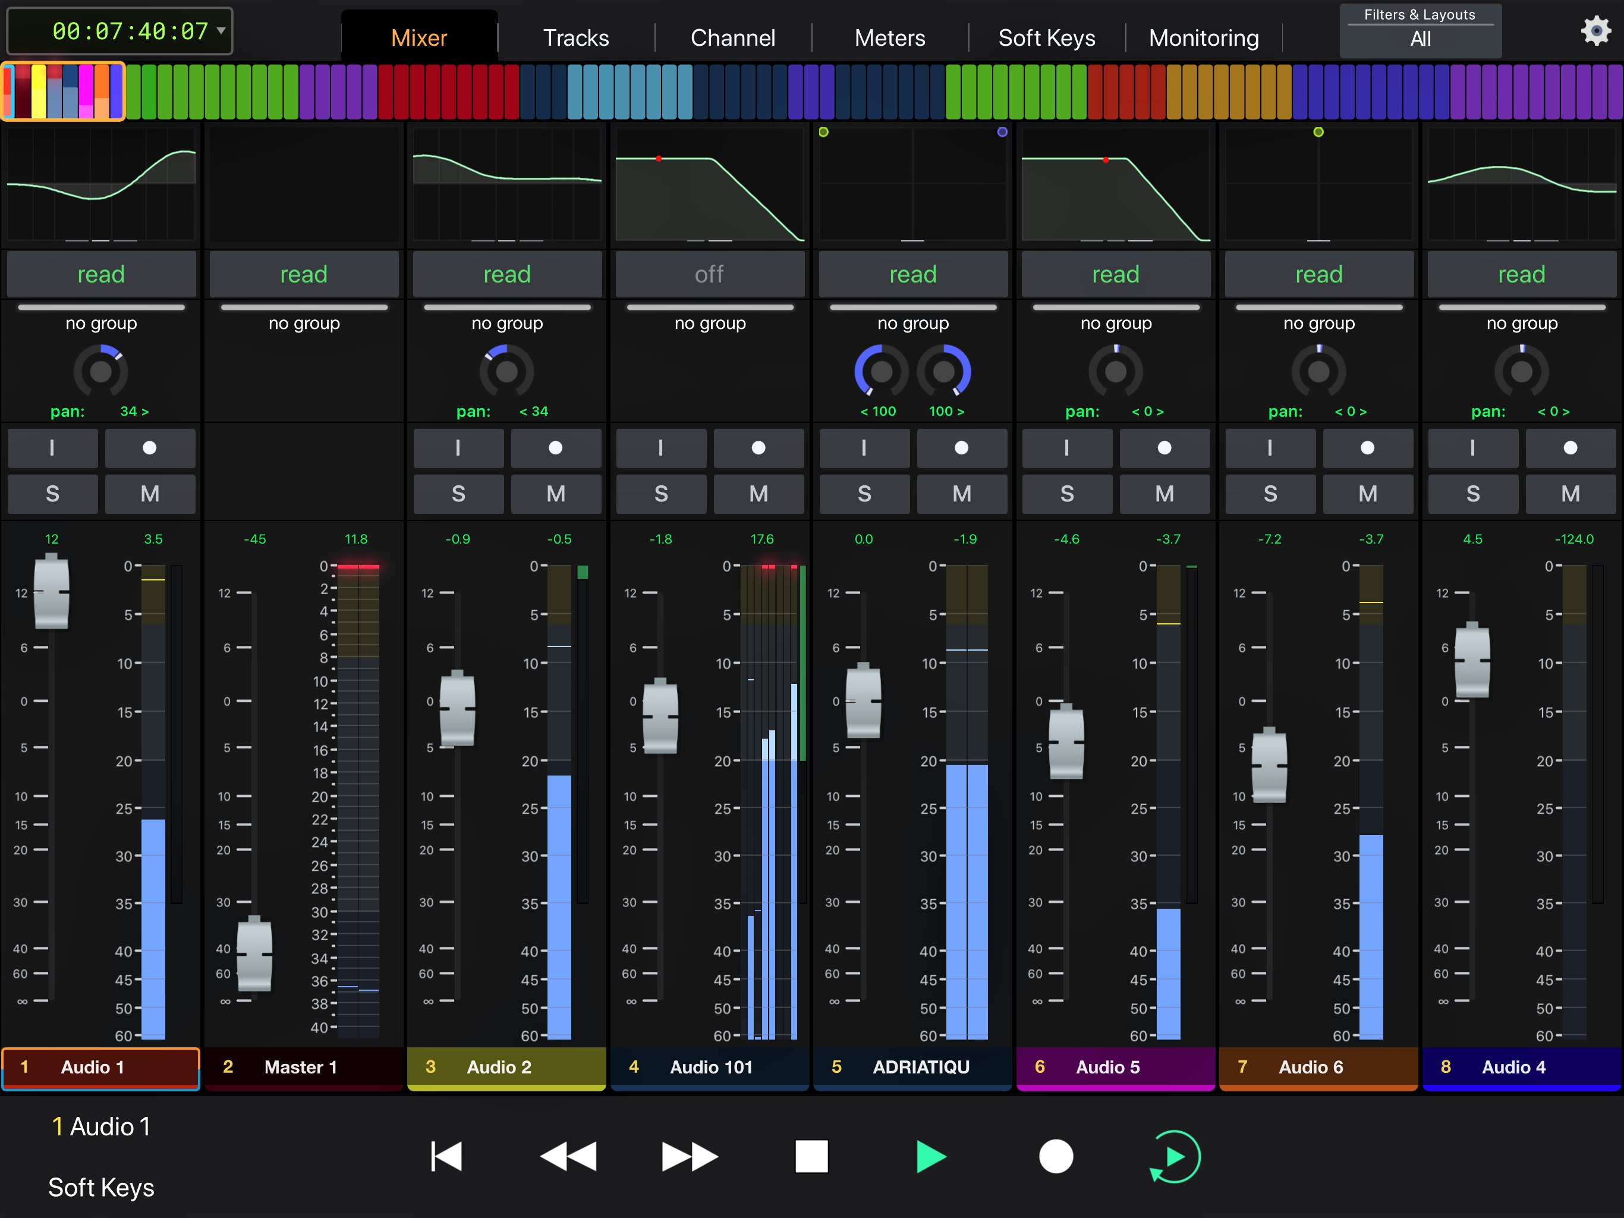Click the Fast Forward transport icon
The image size is (1624, 1218).
click(689, 1156)
